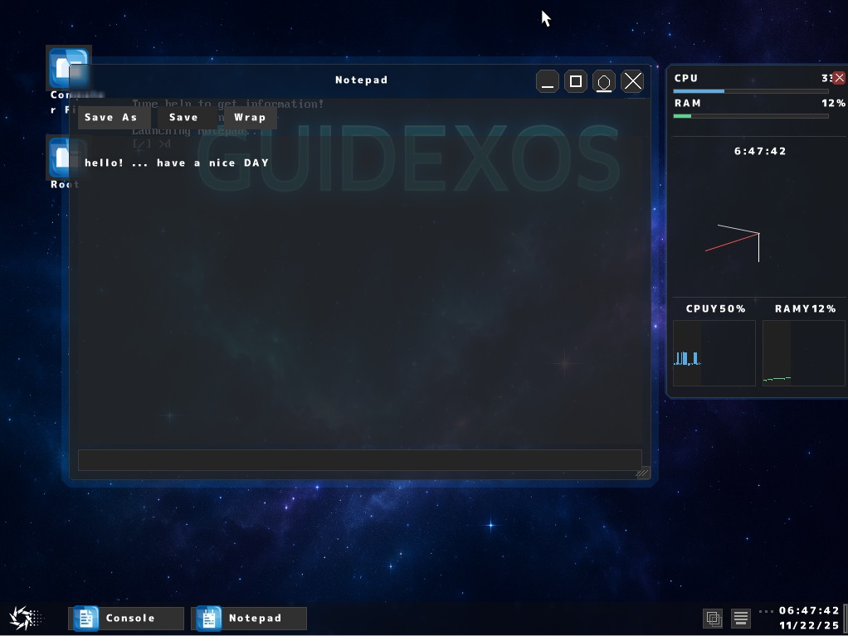
Task: Click the oval roll-up icon in Notepad titlebar
Action: (604, 80)
